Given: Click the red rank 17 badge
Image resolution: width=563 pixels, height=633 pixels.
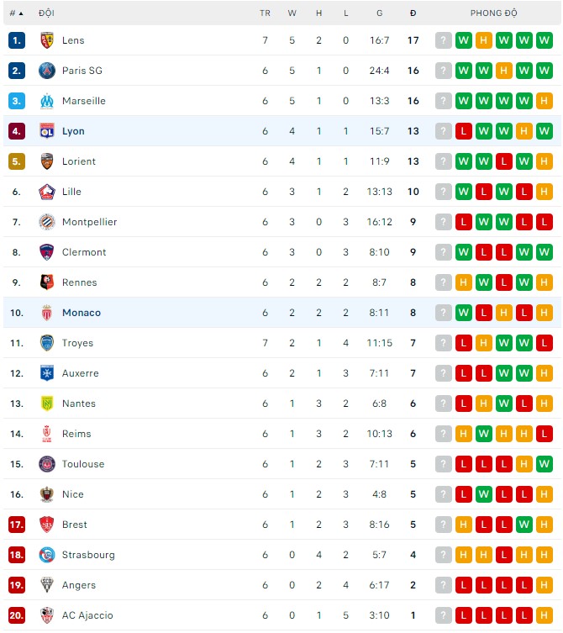Looking at the screenshot, I should pyautogui.click(x=17, y=525).
